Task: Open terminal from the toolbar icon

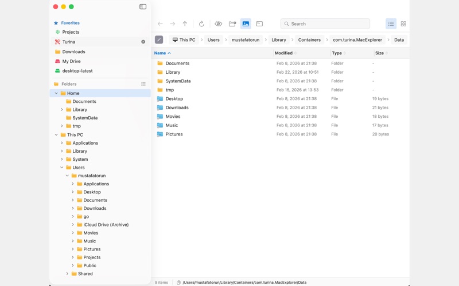Action: 259,24
